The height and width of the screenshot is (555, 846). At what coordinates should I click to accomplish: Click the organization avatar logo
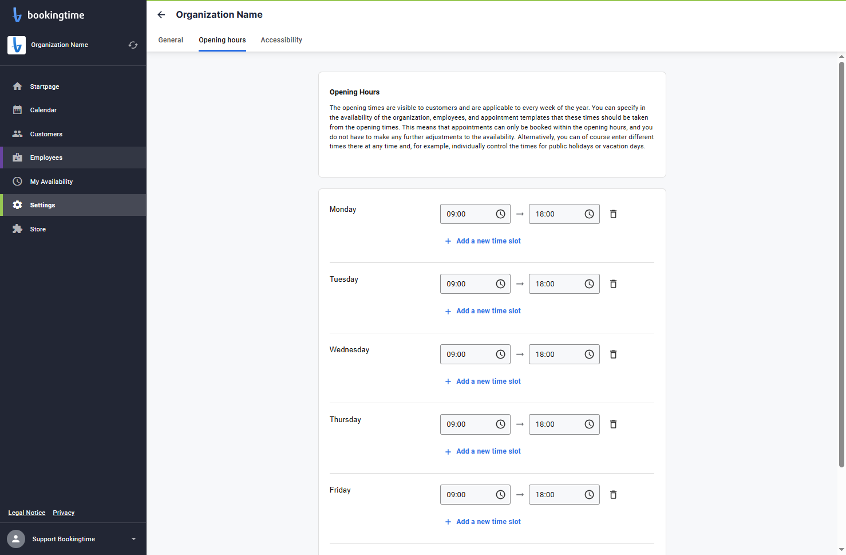(x=17, y=45)
